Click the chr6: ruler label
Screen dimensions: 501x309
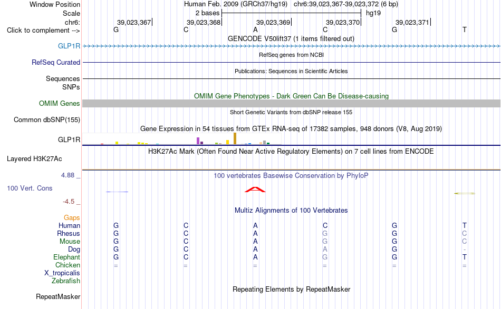(x=73, y=22)
